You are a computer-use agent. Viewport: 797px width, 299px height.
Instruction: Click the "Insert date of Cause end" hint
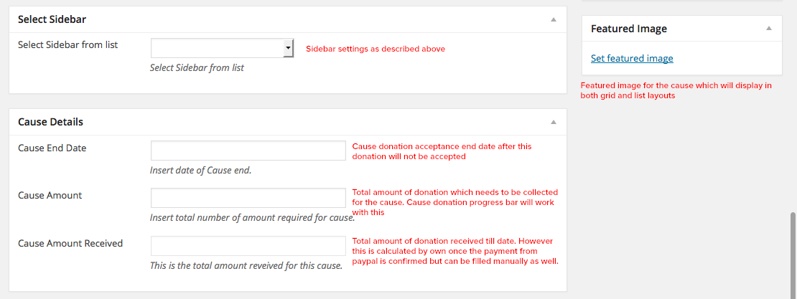tap(200, 171)
